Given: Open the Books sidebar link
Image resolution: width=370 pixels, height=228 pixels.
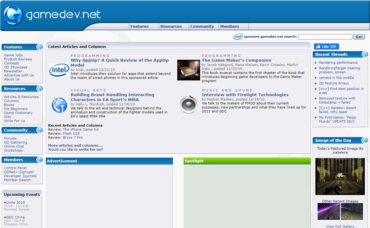Looking at the screenshot, I should 9,105.
